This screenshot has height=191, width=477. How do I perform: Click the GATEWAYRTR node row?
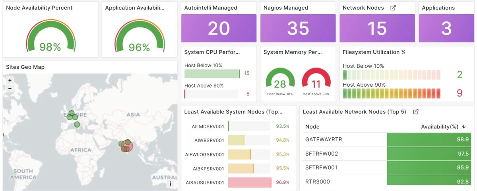pos(388,140)
